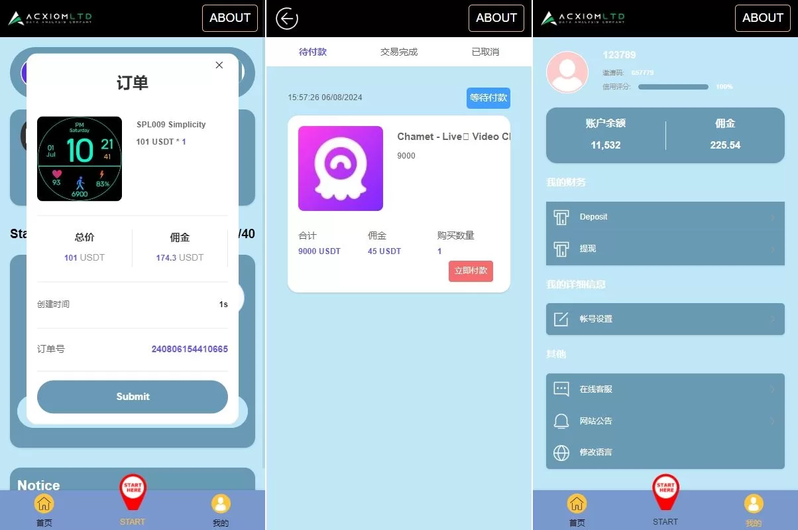
Task: Click the 首页 home icon in right panel
Action: click(577, 503)
